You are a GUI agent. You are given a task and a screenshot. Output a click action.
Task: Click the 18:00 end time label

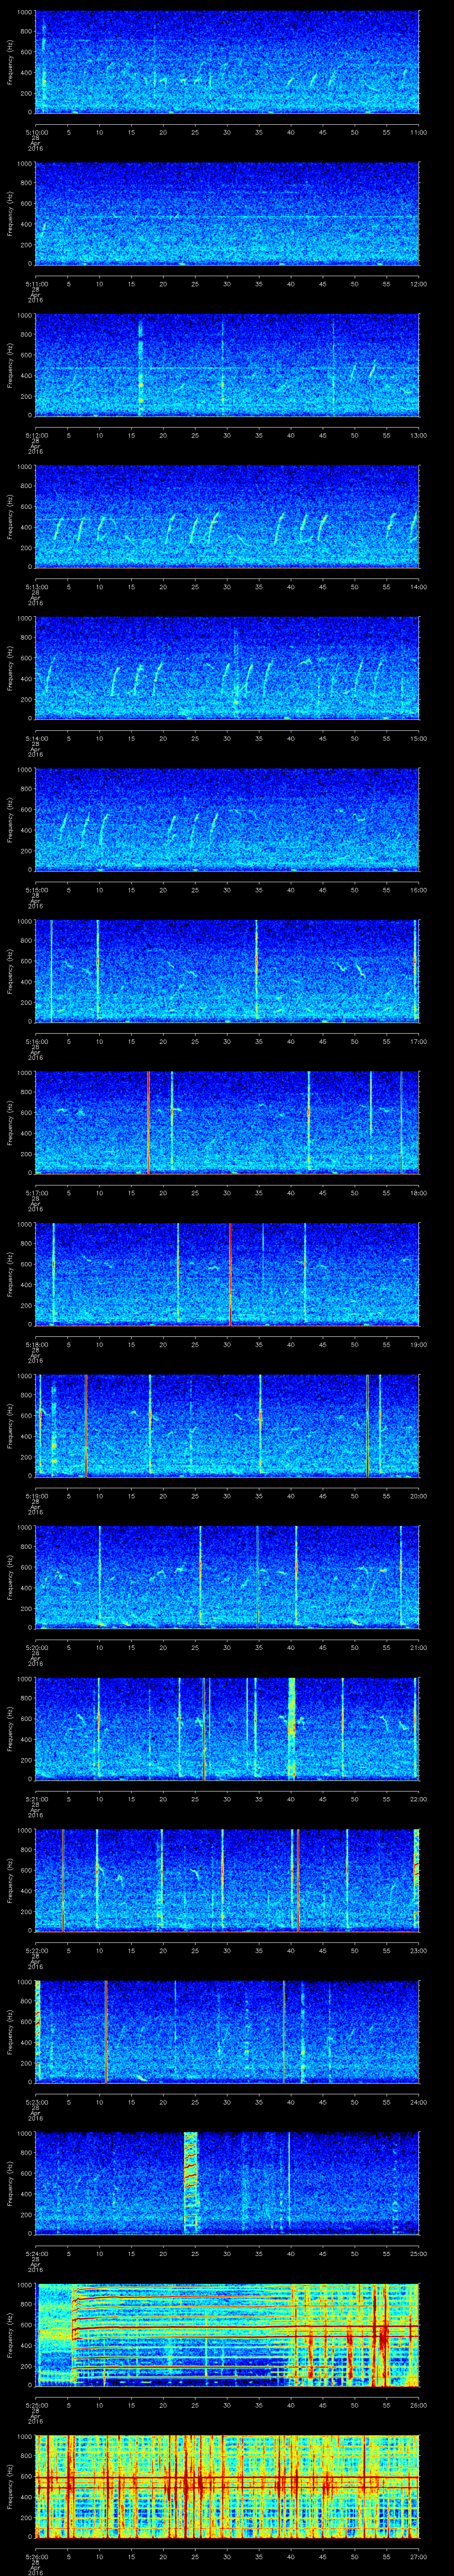click(418, 1193)
